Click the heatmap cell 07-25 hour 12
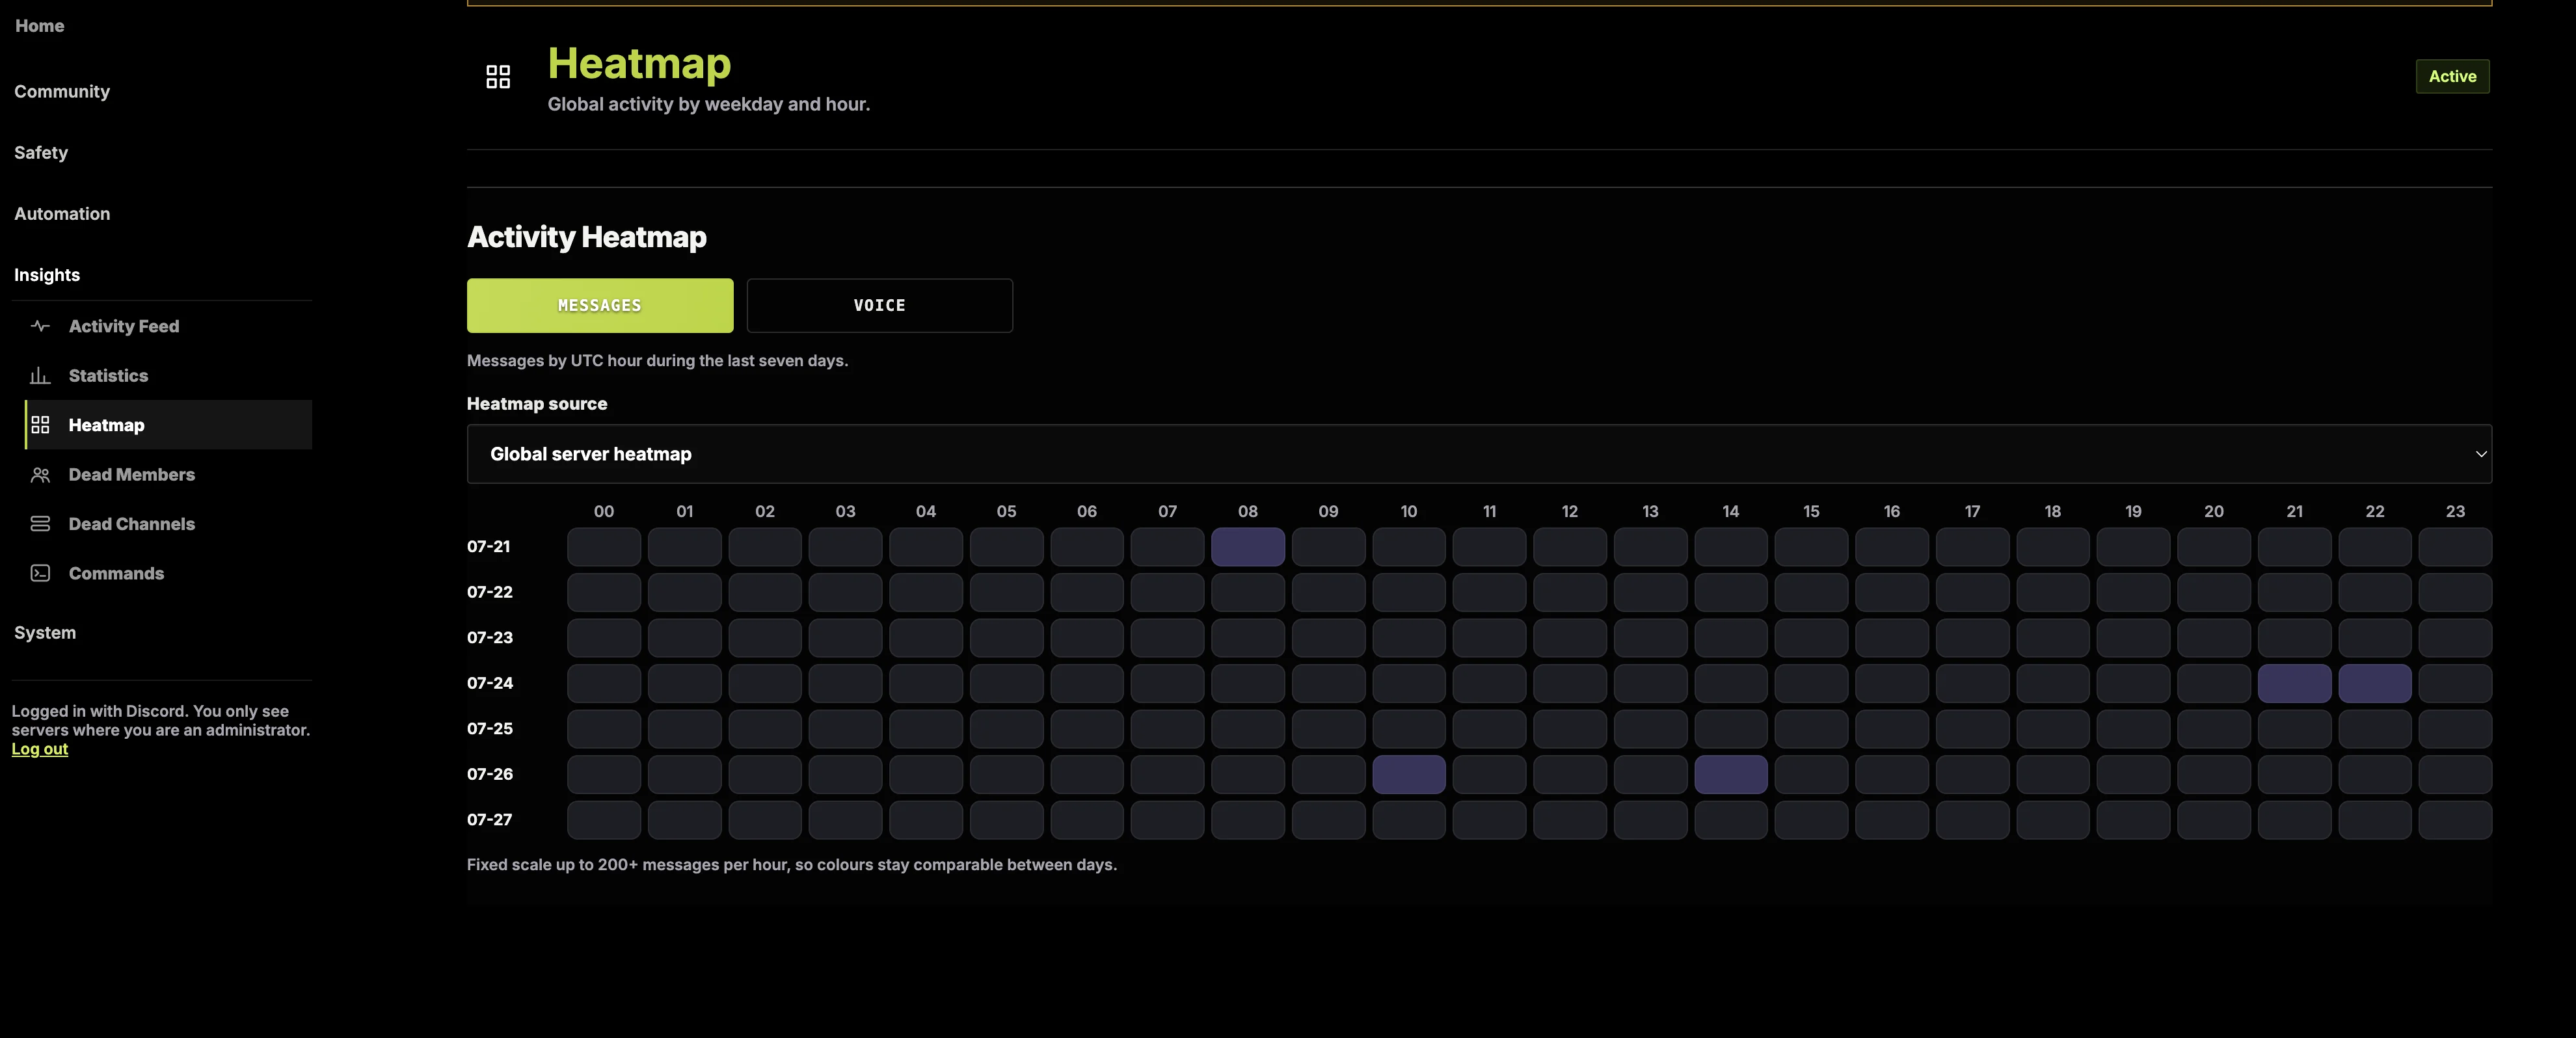Image resolution: width=2576 pixels, height=1038 pixels. [1570, 729]
